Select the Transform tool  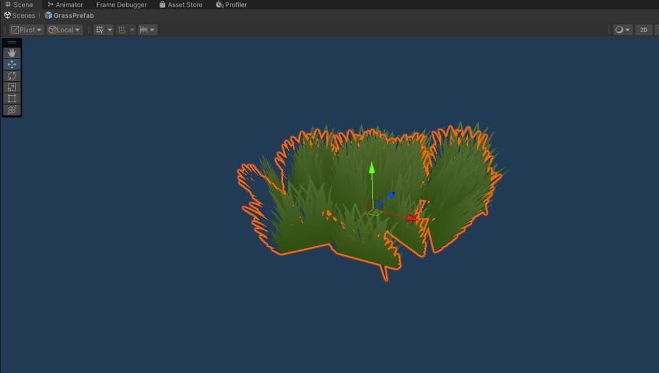click(x=12, y=110)
